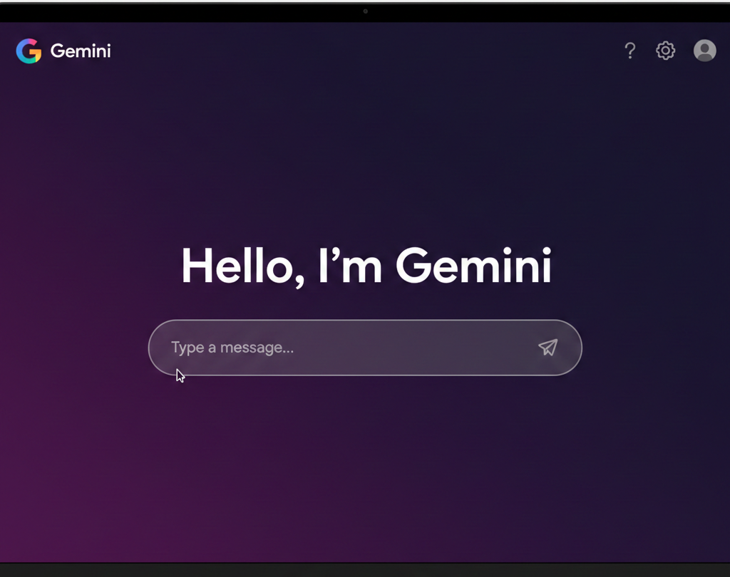Image resolution: width=730 pixels, height=577 pixels.
Task: Click the Hello, I'm Gemini heading
Action: 366,266
